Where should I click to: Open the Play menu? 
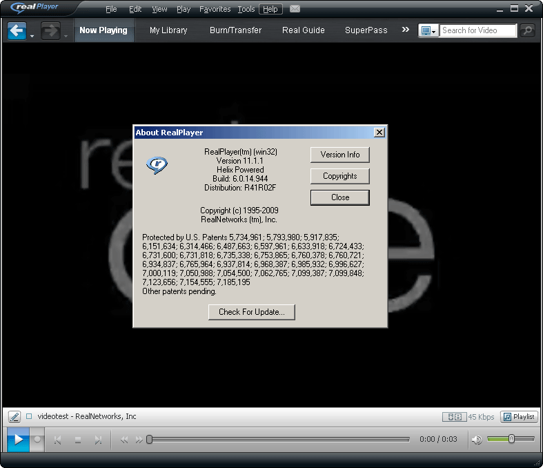[184, 9]
